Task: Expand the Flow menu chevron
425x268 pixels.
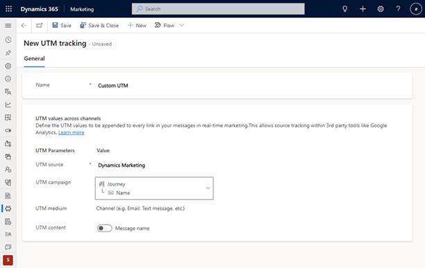Action: coord(182,26)
